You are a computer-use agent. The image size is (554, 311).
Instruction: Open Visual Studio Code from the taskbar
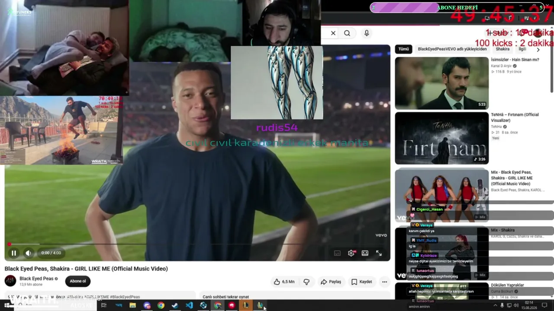(x=189, y=305)
